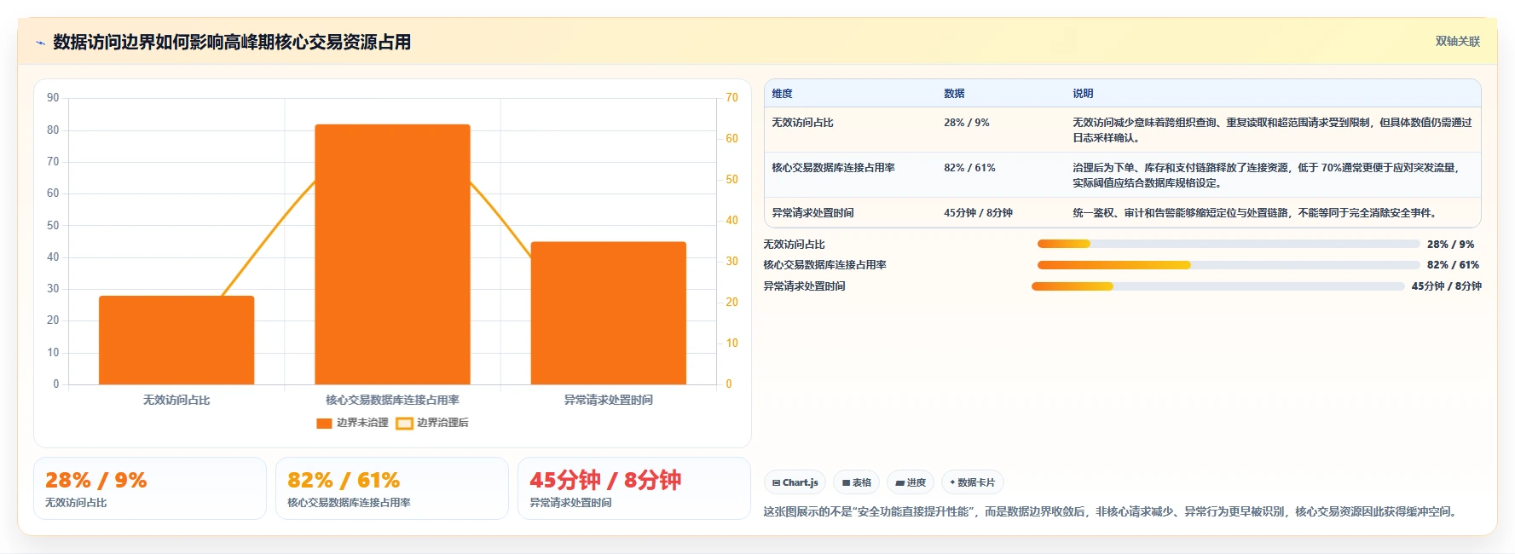
Task: Click the 异常请求处置时间 progress bar
Action: pos(1217,286)
